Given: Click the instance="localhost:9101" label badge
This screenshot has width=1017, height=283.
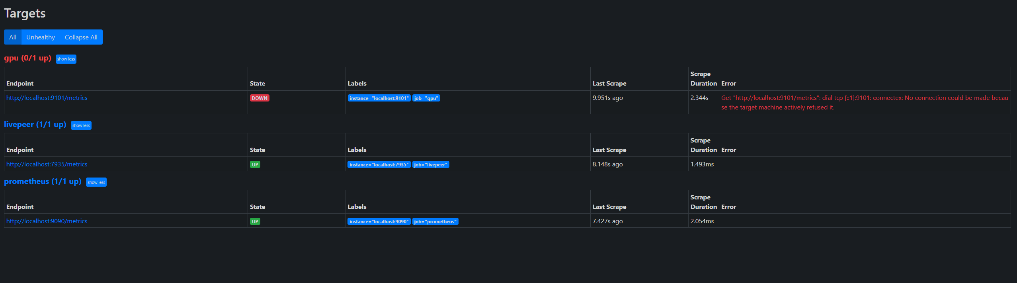Looking at the screenshot, I should tap(379, 98).
